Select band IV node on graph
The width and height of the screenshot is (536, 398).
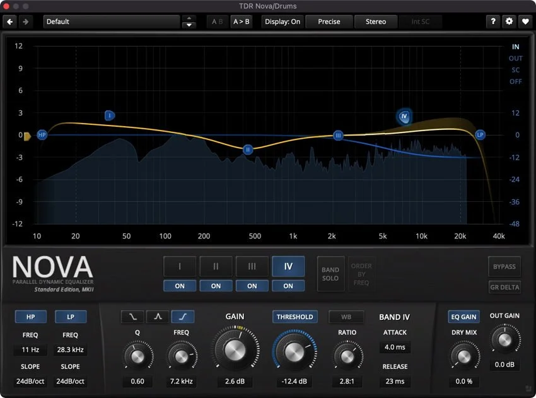point(404,116)
